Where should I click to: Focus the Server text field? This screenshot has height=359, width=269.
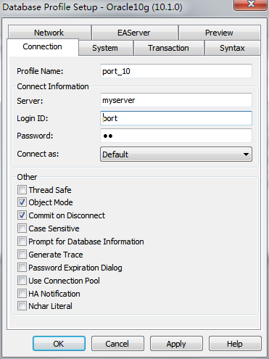[176, 100]
